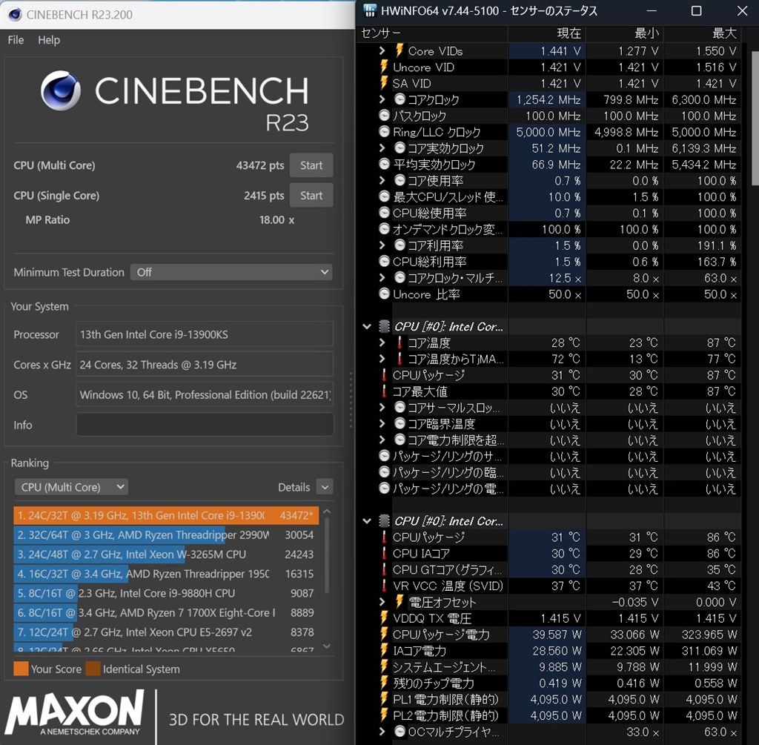This screenshot has width=759, height=745.
Task: Expand the コア使用率 sensor row
Action: tap(382, 181)
